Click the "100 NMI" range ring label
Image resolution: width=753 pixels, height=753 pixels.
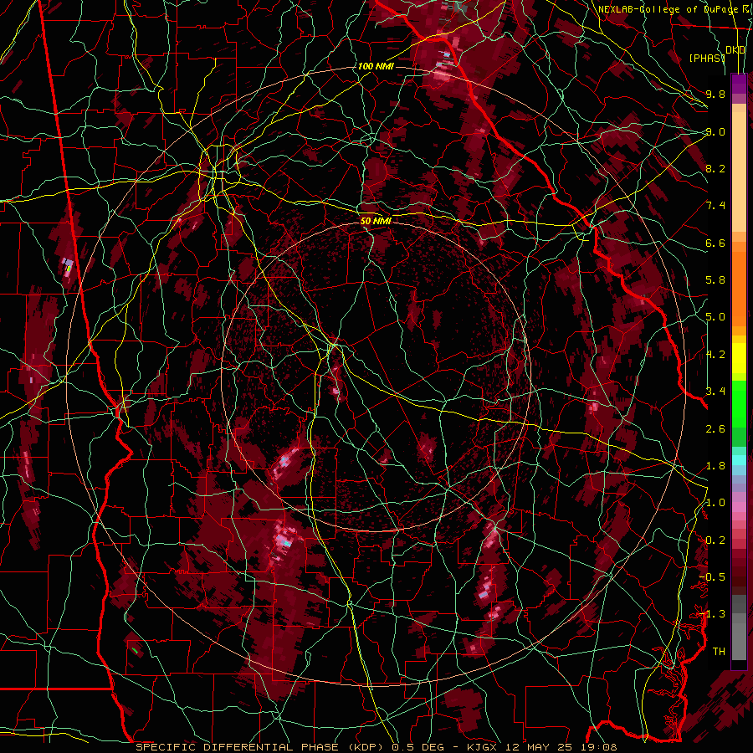click(376, 66)
